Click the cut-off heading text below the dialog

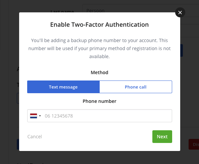pyautogui.click(x=30, y=163)
